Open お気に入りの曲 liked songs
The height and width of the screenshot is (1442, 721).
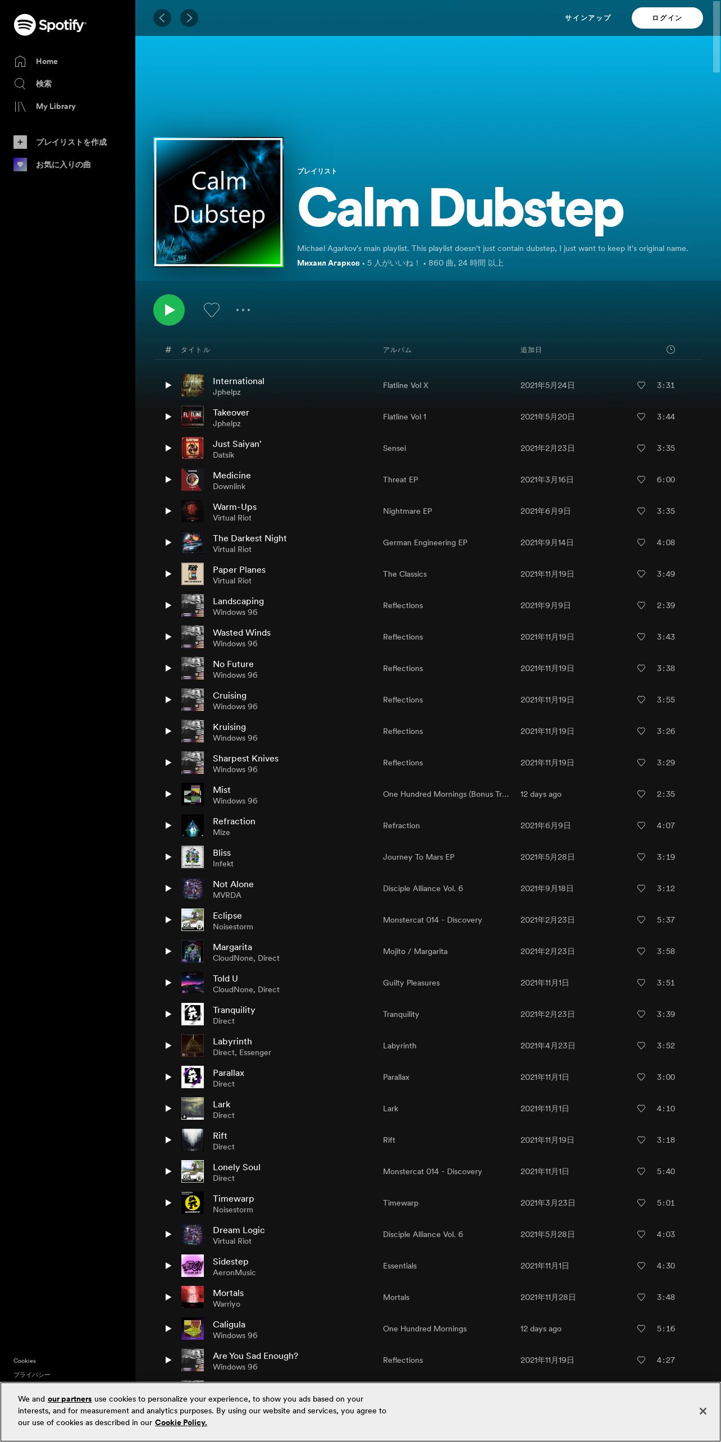click(x=52, y=165)
